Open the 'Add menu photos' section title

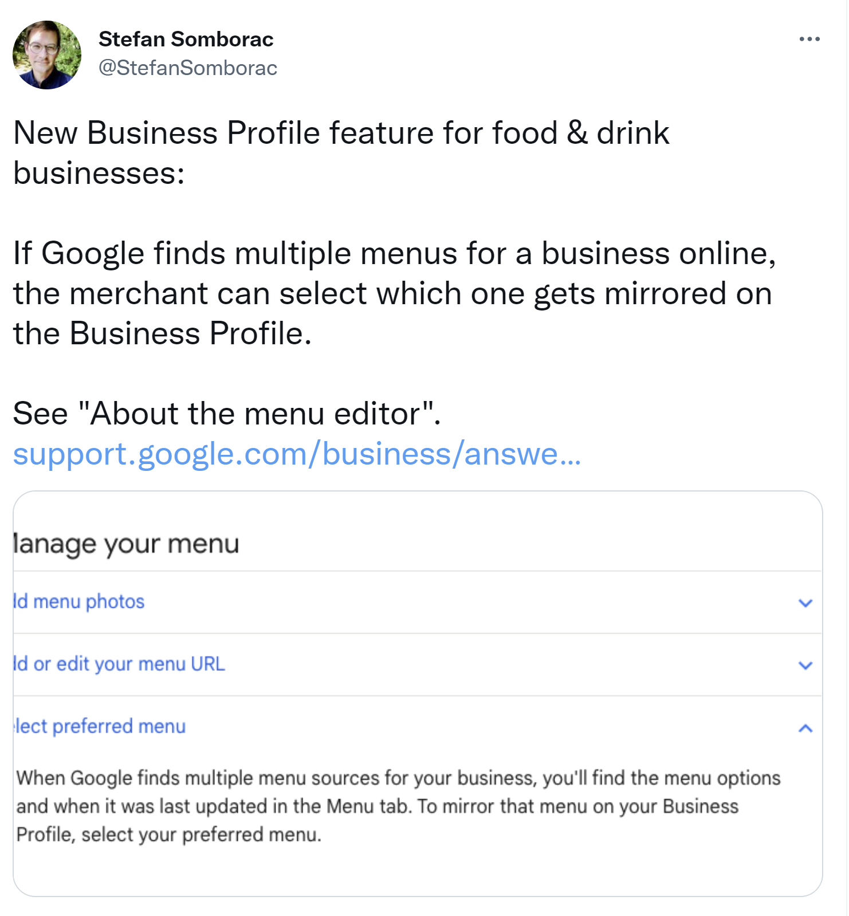coord(79,602)
